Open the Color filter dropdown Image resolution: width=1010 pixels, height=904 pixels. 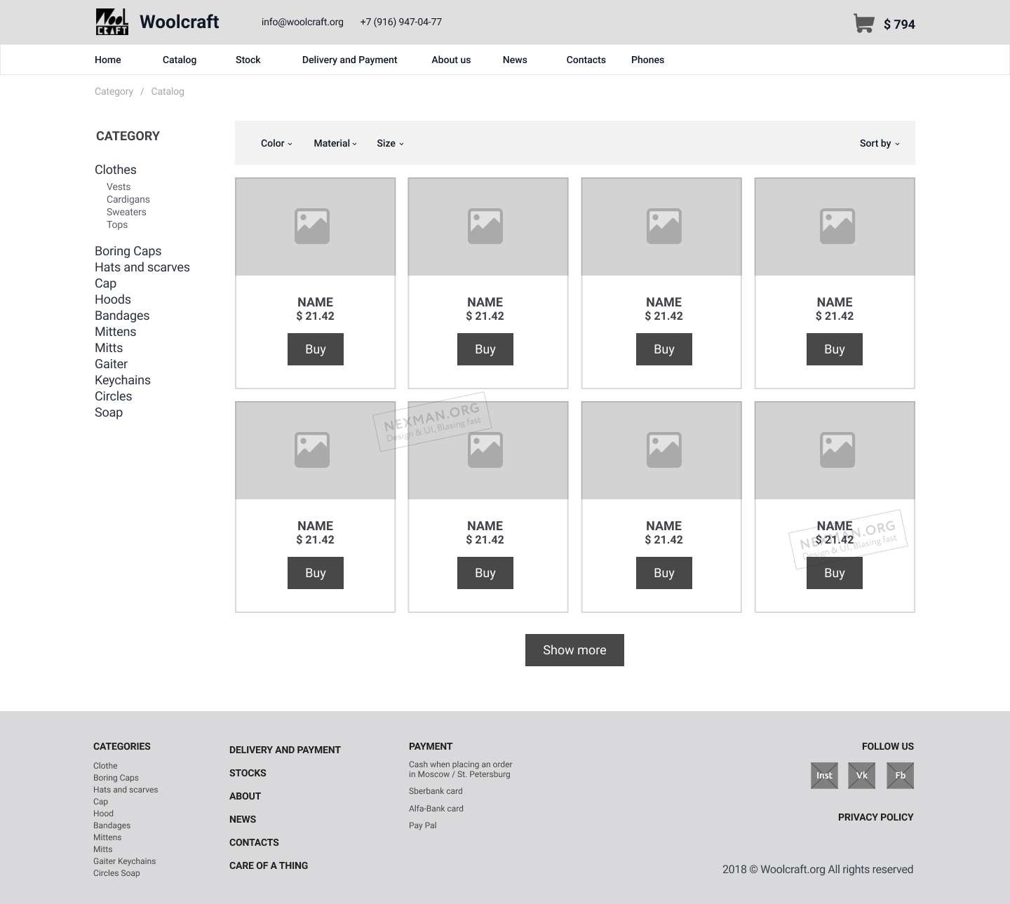pyautogui.click(x=276, y=143)
